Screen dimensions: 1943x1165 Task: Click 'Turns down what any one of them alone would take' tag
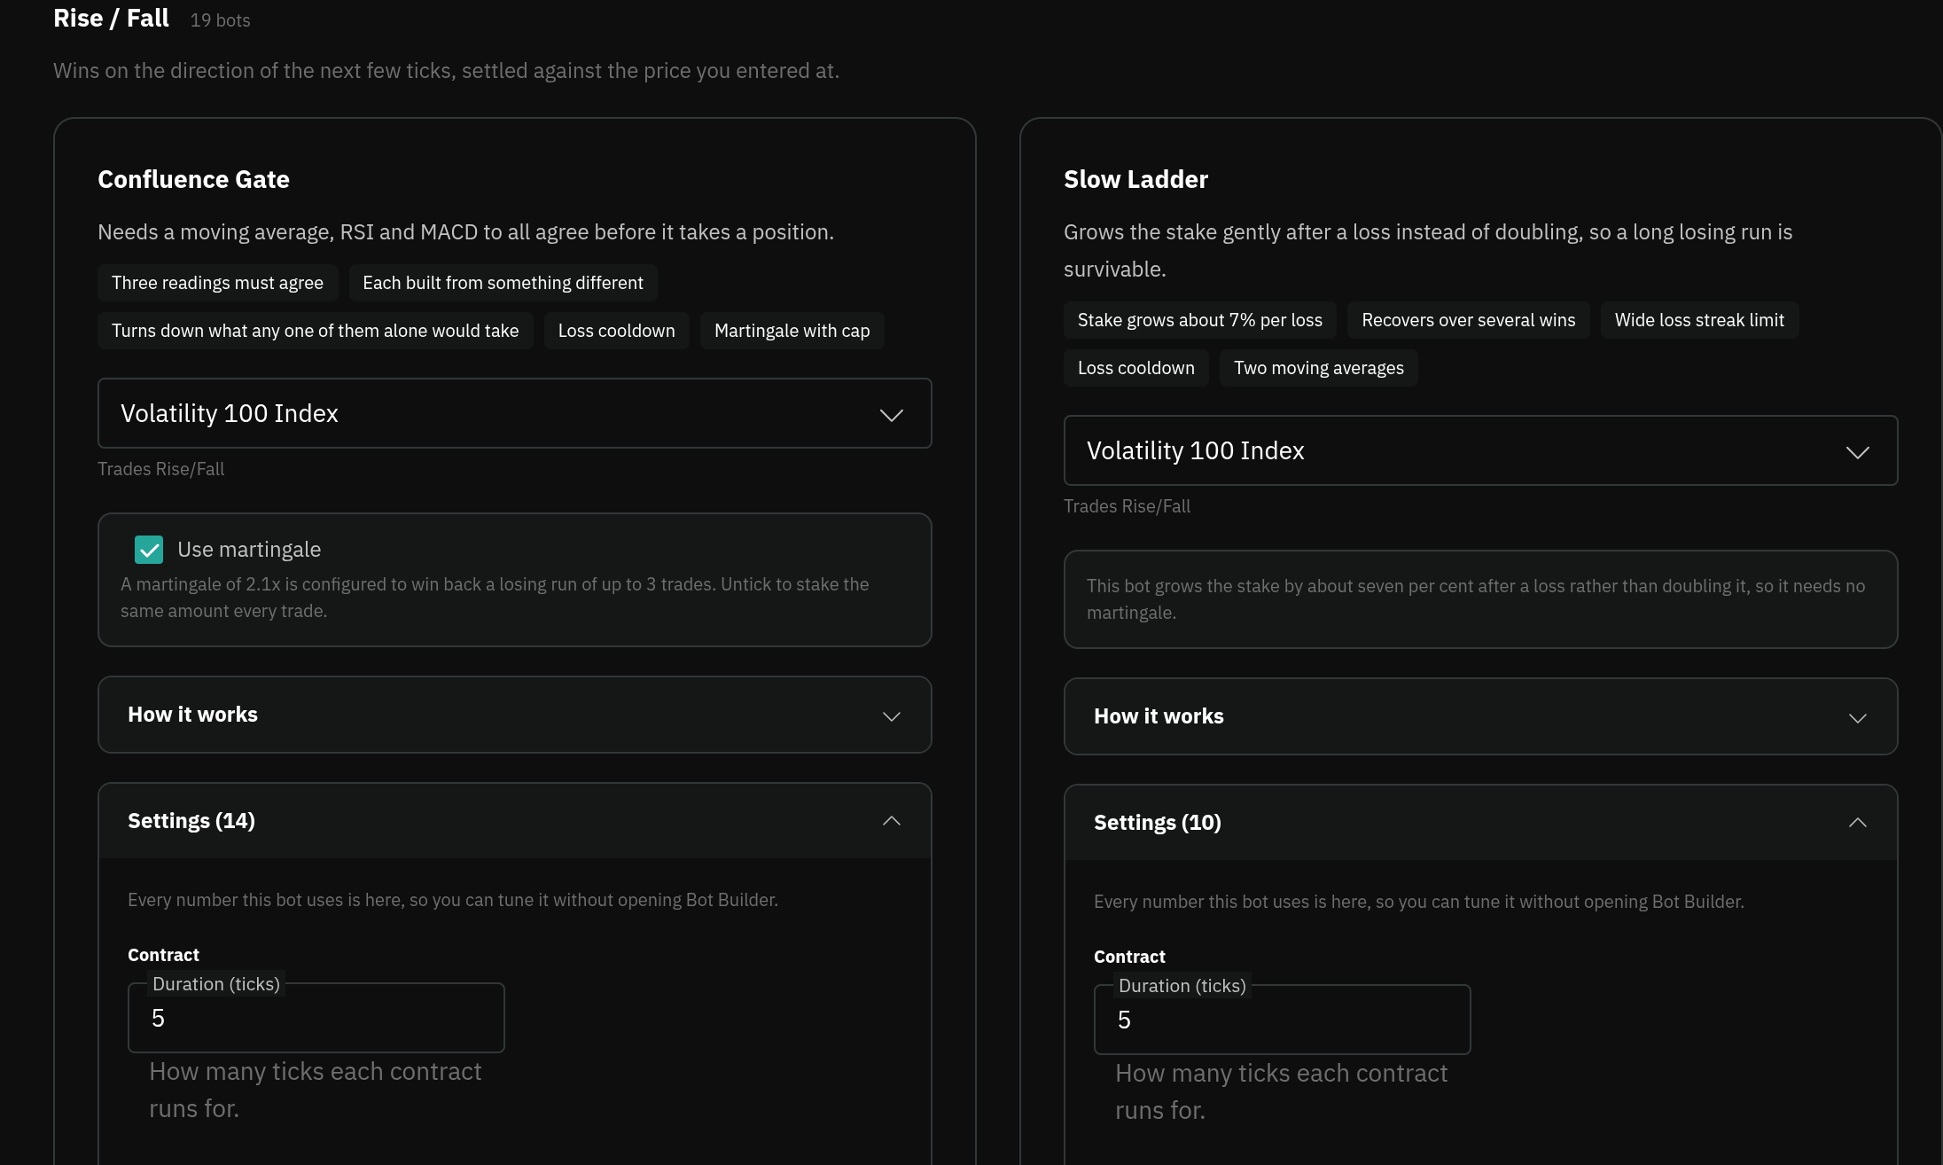click(316, 331)
